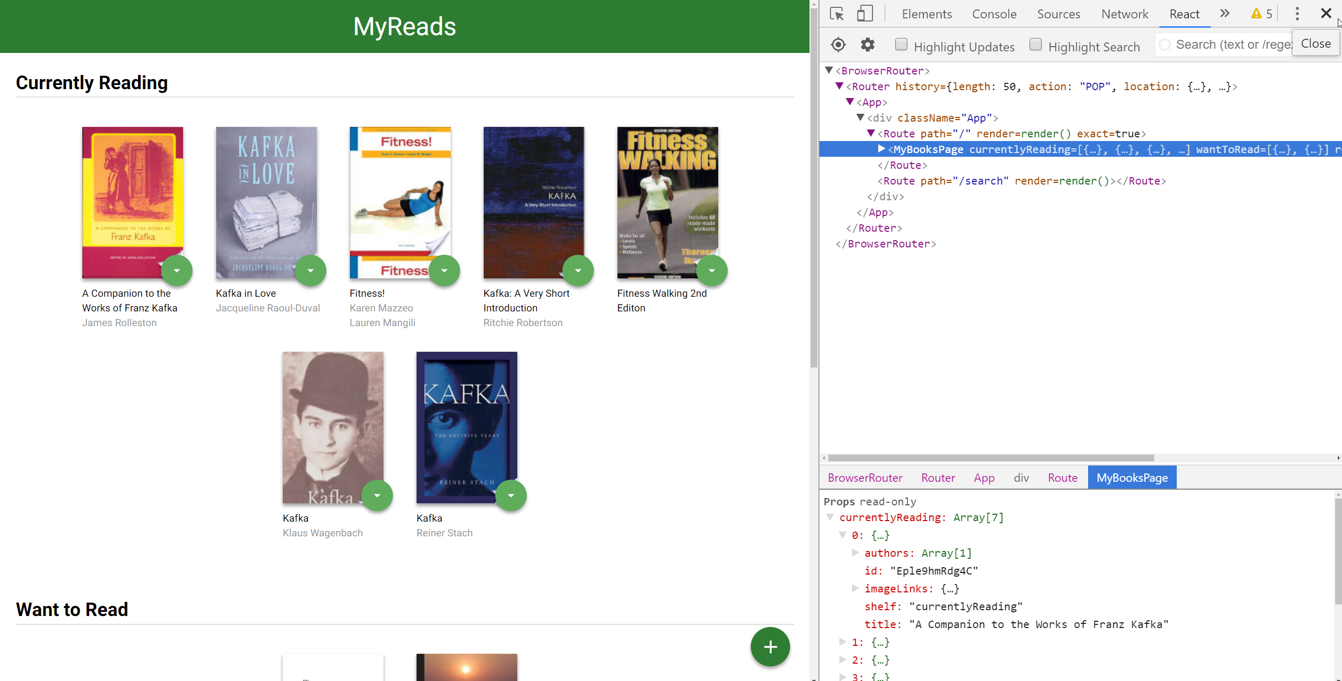Click the Companion to Franz Kafka cover
The height and width of the screenshot is (681, 1342).
[133, 202]
